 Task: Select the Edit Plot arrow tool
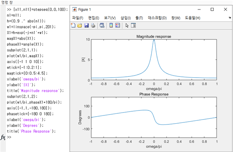(x=127, y=25)
